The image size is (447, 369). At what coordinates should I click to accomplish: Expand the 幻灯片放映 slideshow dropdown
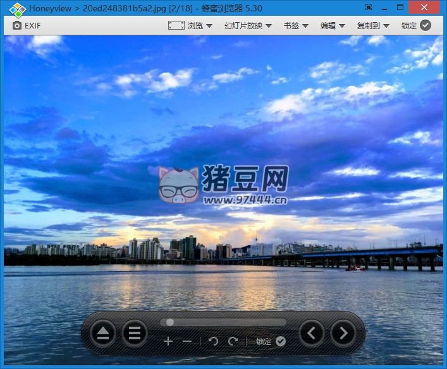(x=248, y=25)
